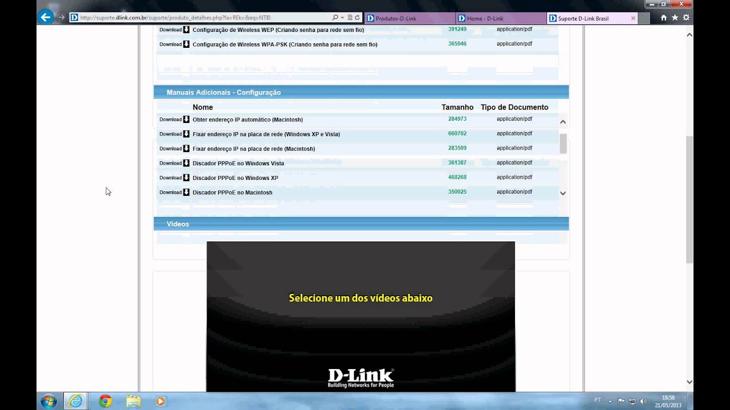Download arrow for Configuração de Wireless WPA-PSK
Viewport: 730px width, 410px height.
(x=186, y=44)
